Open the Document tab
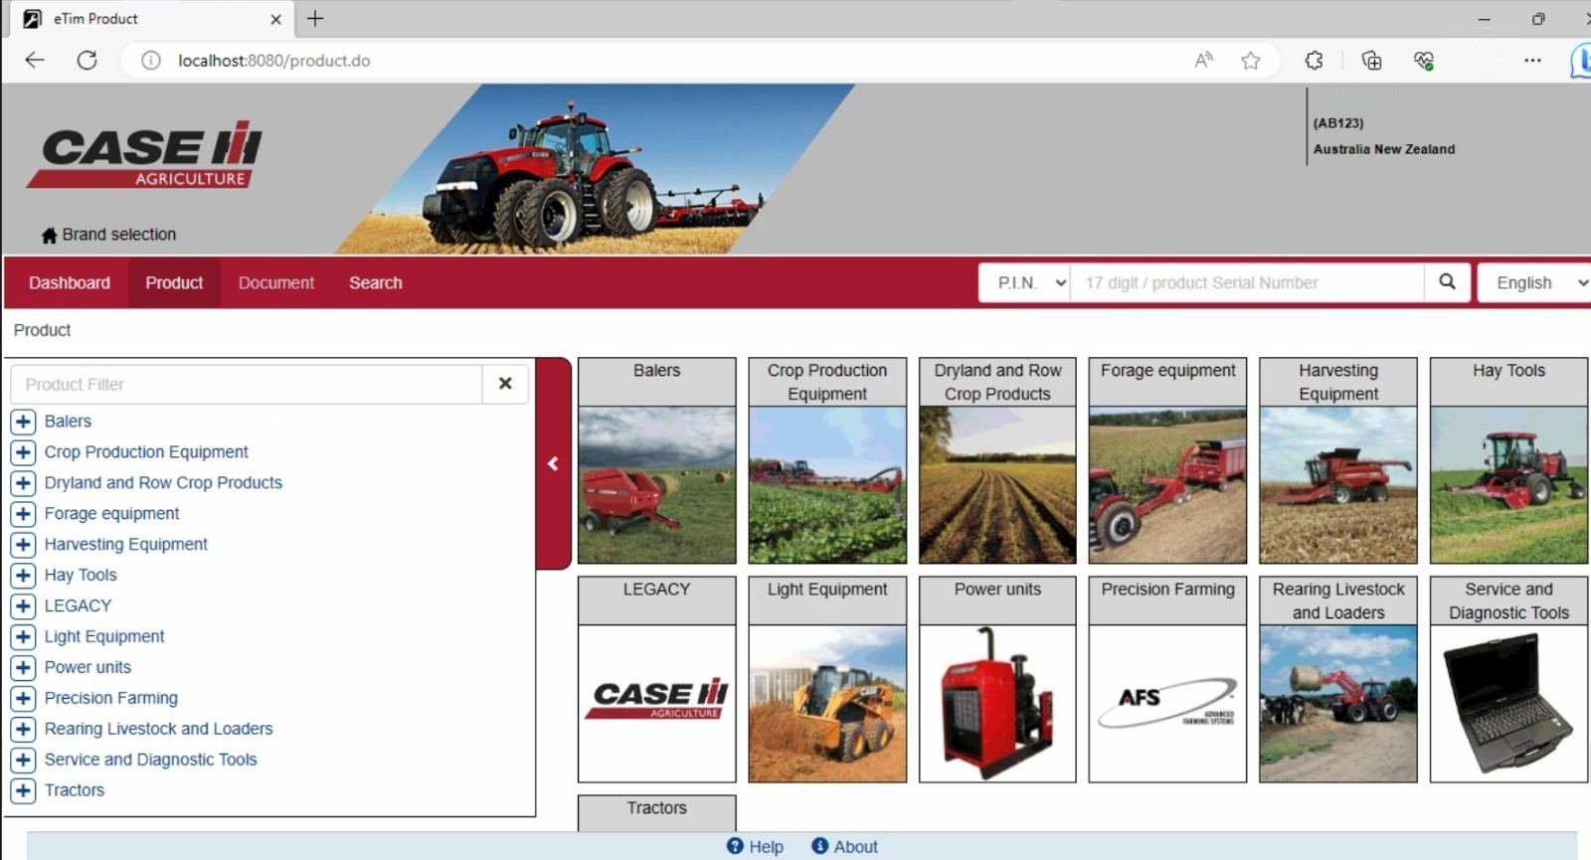The width and height of the screenshot is (1591, 860). point(276,282)
